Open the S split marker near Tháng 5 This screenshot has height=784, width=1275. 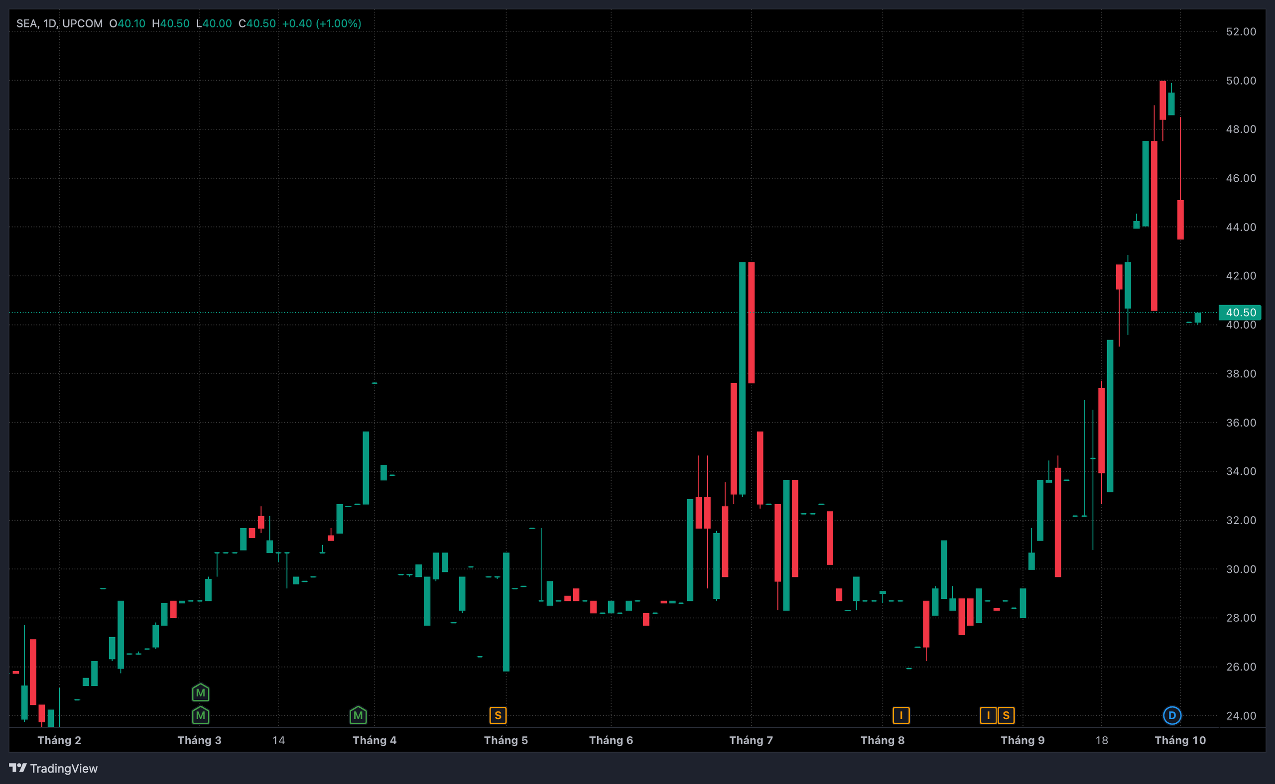(x=498, y=716)
